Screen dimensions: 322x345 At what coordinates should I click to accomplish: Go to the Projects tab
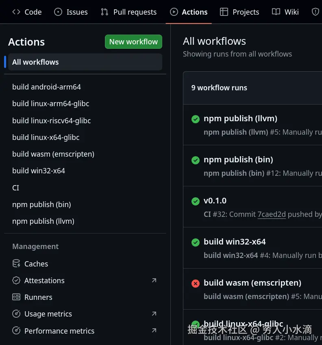pos(239,12)
